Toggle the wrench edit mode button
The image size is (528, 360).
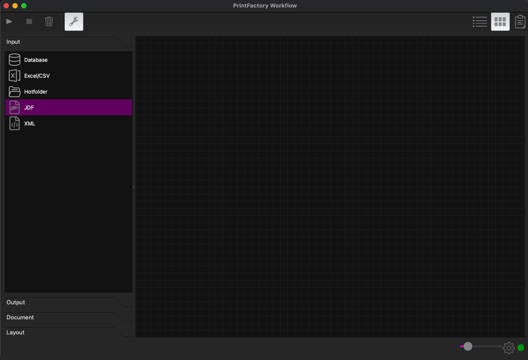tap(74, 22)
